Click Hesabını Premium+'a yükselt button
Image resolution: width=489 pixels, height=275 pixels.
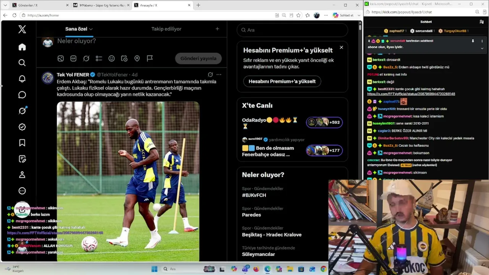pos(282,81)
